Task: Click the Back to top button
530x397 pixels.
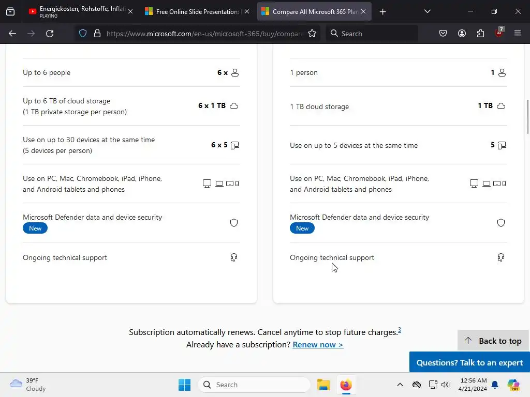Action: pyautogui.click(x=493, y=341)
